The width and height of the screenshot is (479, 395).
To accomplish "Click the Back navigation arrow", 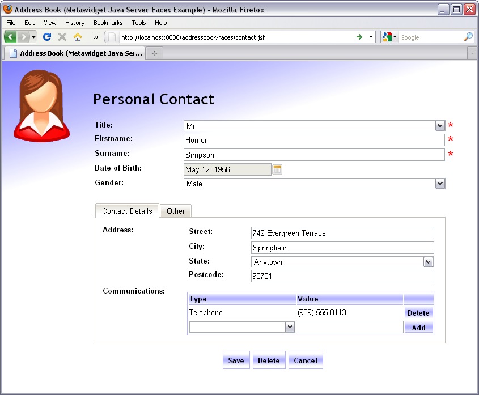I will 9,36.
